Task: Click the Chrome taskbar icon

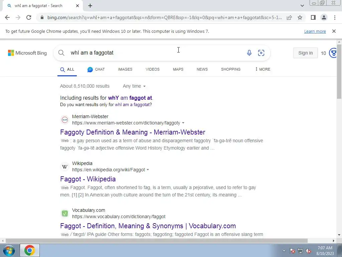Action: click(x=30, y=250)
